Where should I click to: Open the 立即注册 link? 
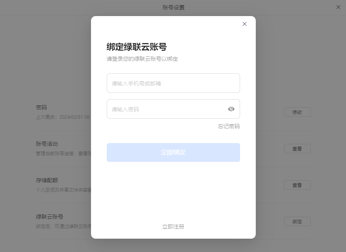pyautogui.click(x=173, y=227)
